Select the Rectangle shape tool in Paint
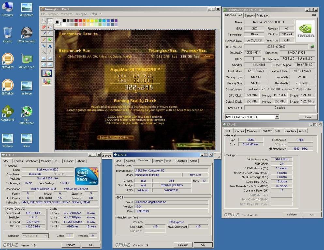 pos(44,58)
